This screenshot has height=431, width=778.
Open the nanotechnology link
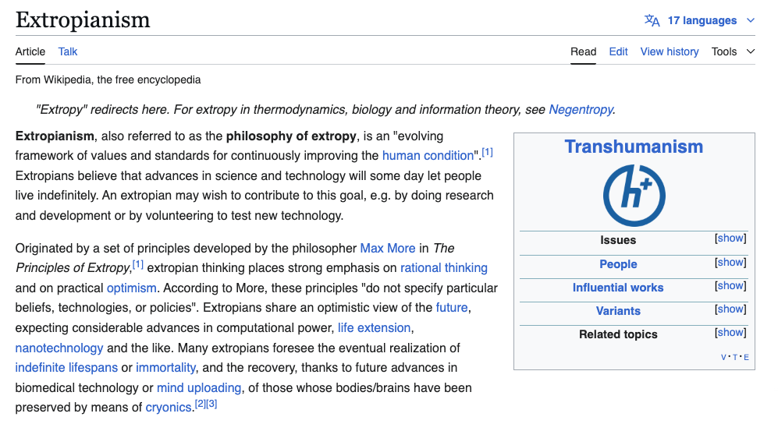[x=59, y=348]
